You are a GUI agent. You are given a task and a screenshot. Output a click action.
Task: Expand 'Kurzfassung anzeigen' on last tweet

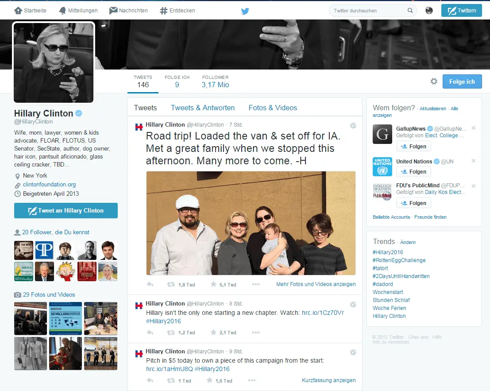(x=328, y=380)
